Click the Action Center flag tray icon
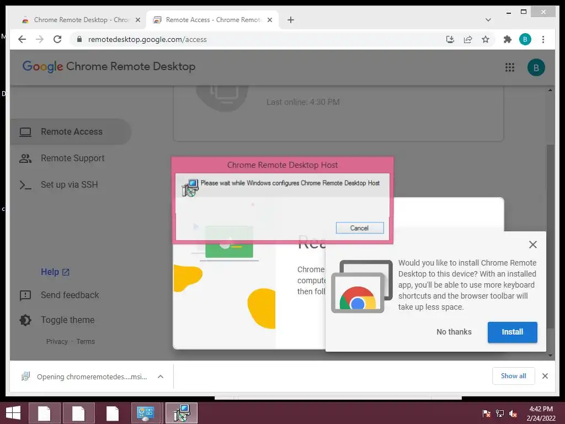The width and height of the screenshot is (565, 424). pos(486,414)
